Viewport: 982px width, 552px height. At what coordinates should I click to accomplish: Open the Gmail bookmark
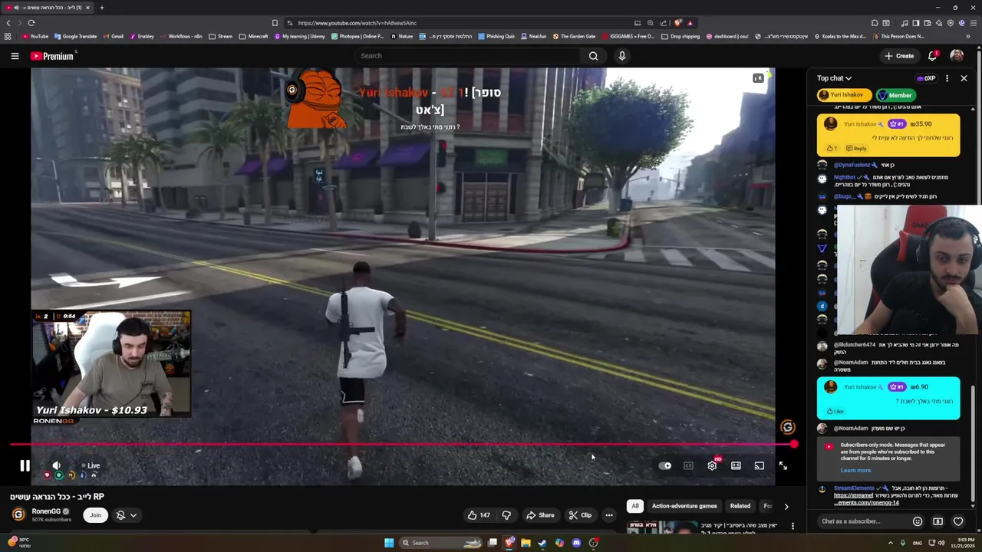(x=113, y=36)
